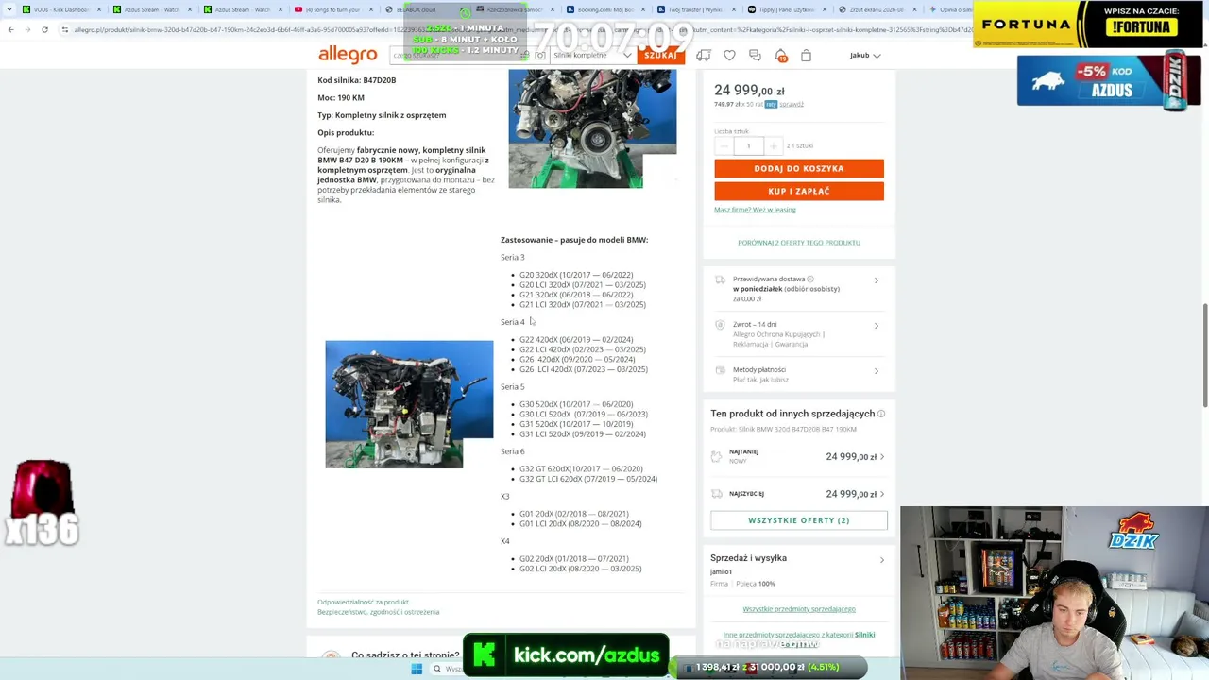Expand the NAJSZYBCIEJ offer row

coord(798,494)
